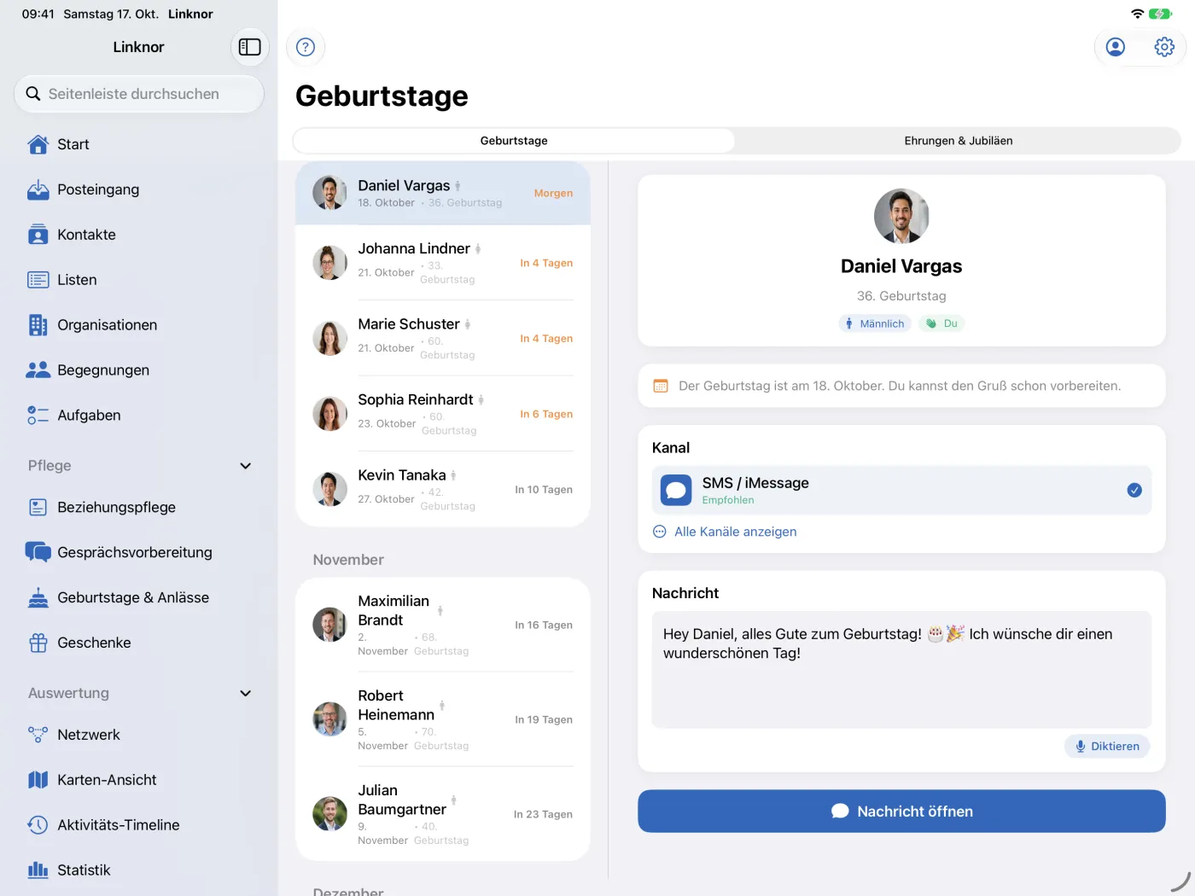The width and height of the screenshot is (1195, 896).
Task: Select Julian Baumgartner birthday entry
Action: pos(443,814)
